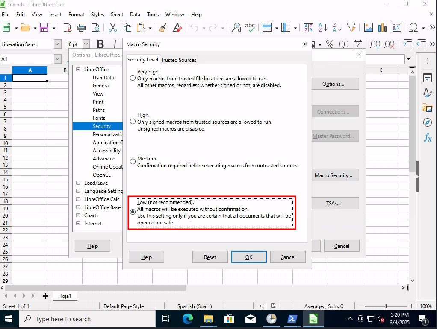Image resolution: width=437 pixels, height=329 pixels.
Task: Adjust the zoom slider handle
Action: click(x=386, y=306)
